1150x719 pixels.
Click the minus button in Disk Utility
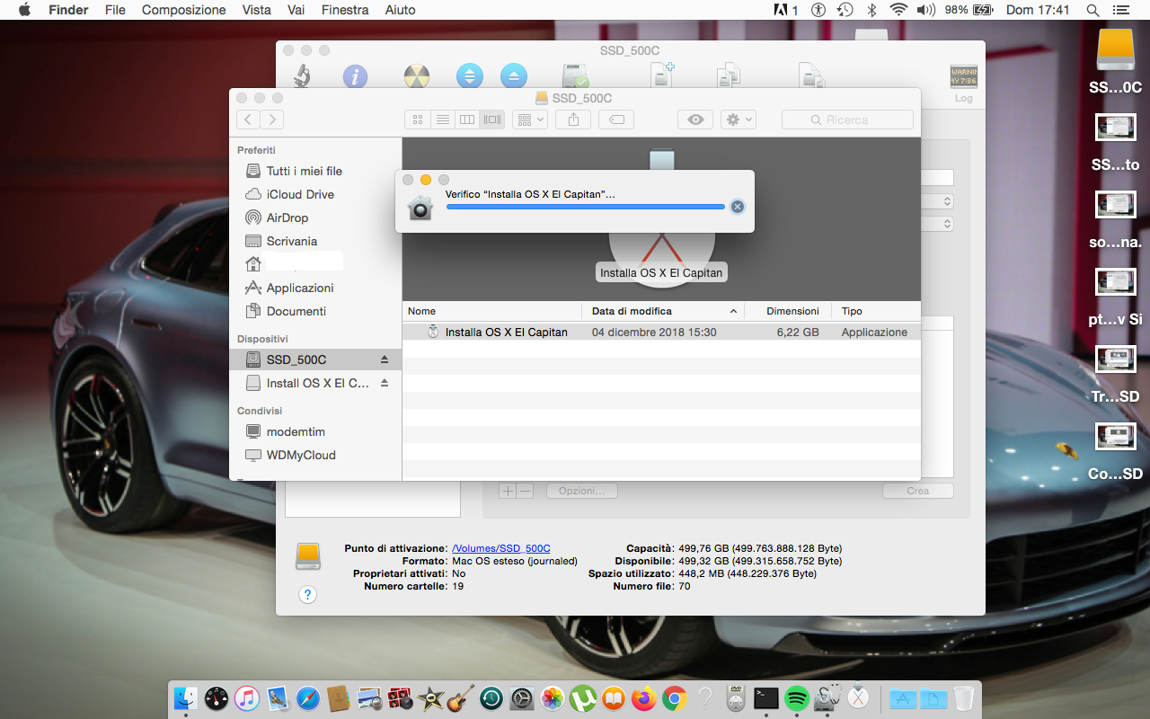[x=526, y=491]
